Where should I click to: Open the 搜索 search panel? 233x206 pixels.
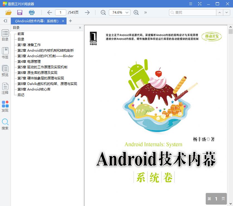click(5, 123)
